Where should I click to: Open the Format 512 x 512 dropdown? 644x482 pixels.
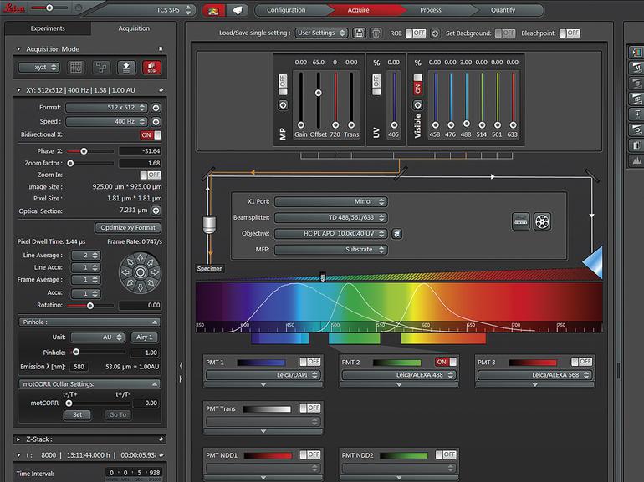(x=106, y=108)
